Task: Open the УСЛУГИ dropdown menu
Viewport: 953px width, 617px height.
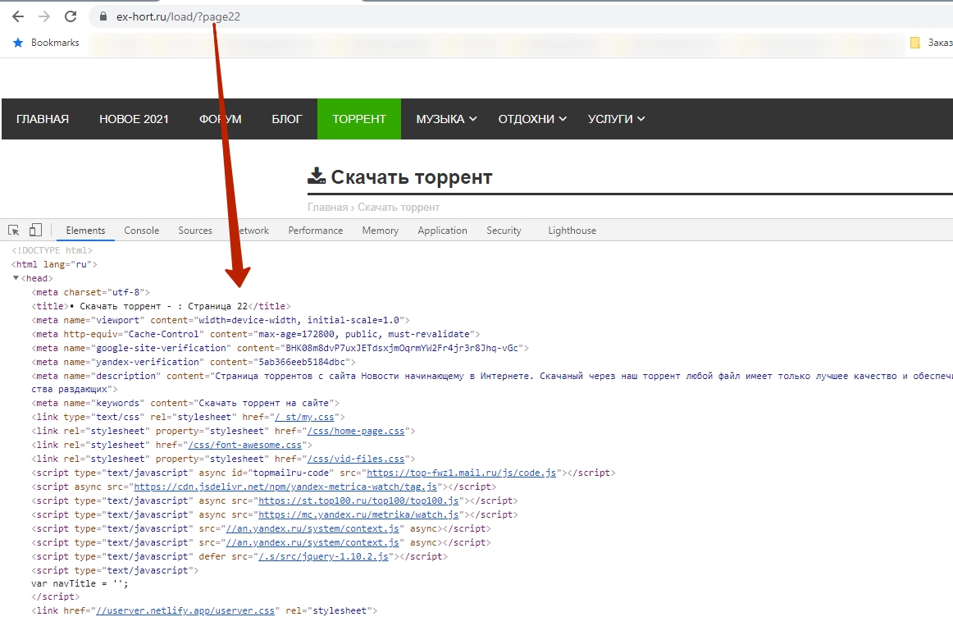Action: click(616, 119)
